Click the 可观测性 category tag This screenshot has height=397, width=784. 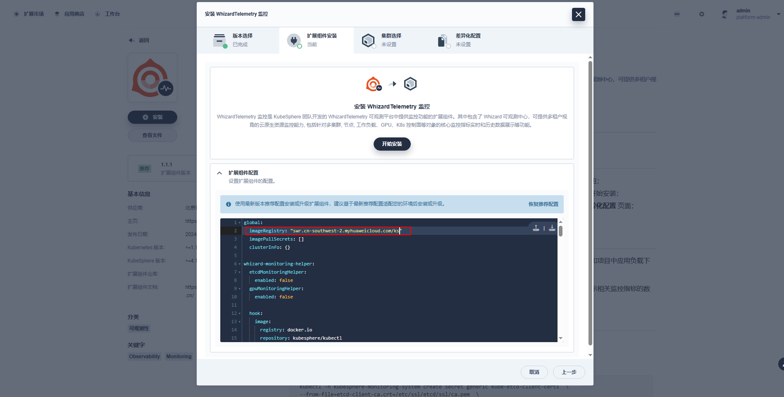139,328
